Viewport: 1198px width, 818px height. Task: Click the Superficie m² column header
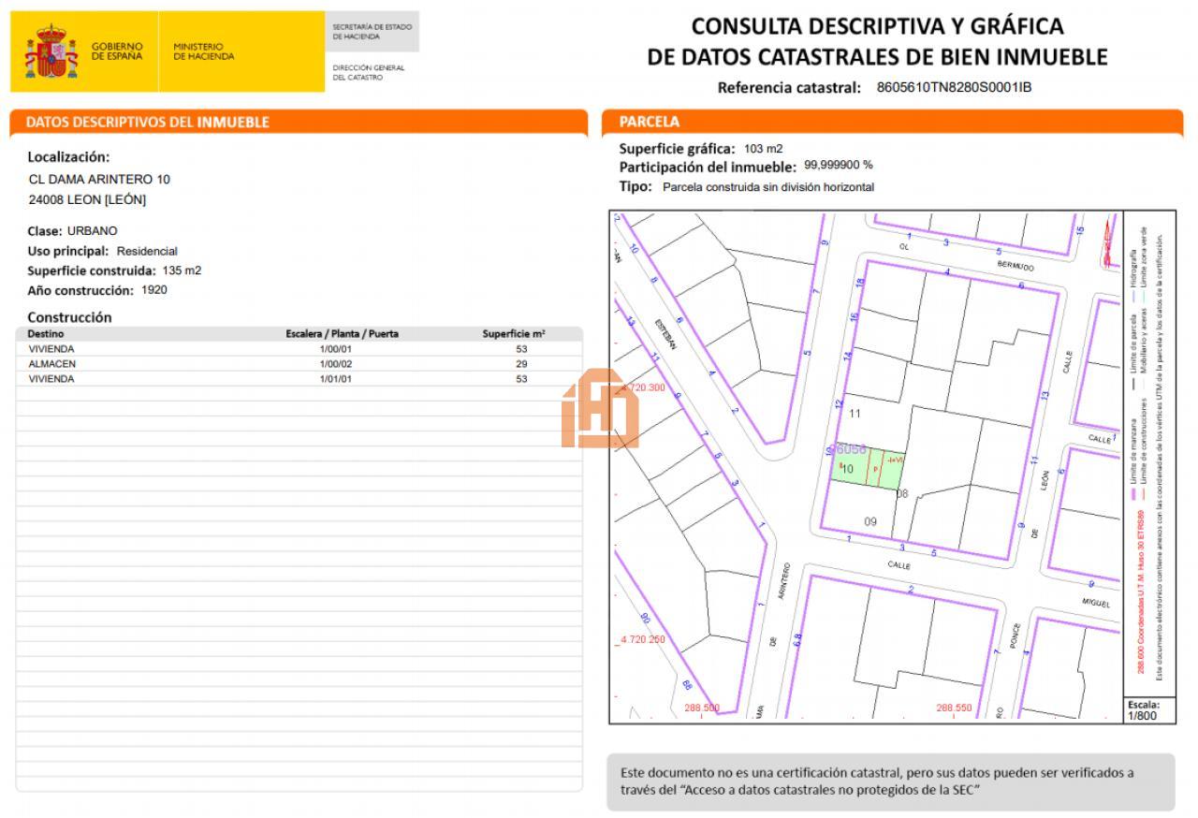(x=514, y=333)
